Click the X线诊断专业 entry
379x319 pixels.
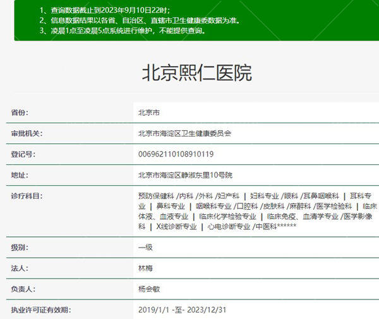(176, 227)
